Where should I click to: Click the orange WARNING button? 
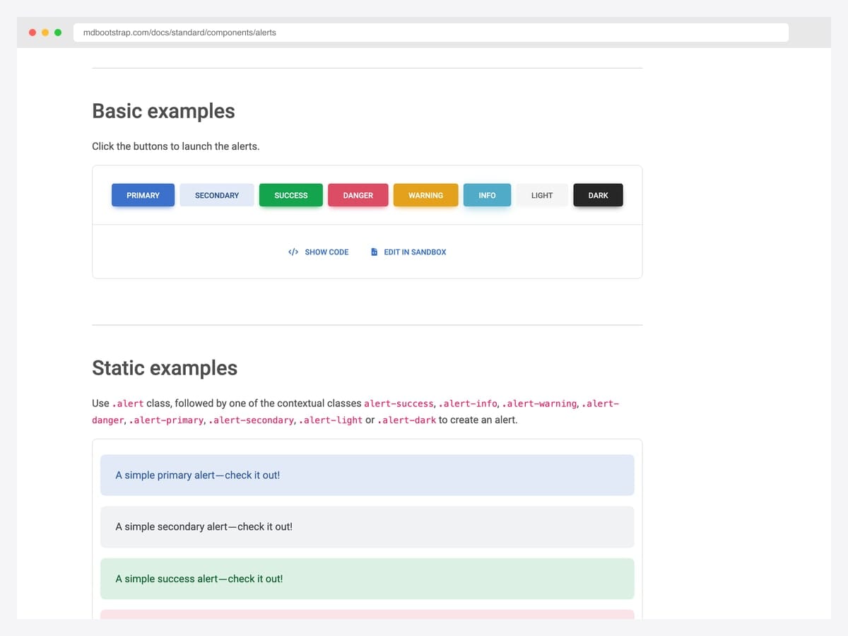(x=425, y=195)
